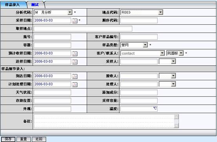Focus the 备注 remarks text area
This screenshot has width=217, height=142.
coord(106,121)
